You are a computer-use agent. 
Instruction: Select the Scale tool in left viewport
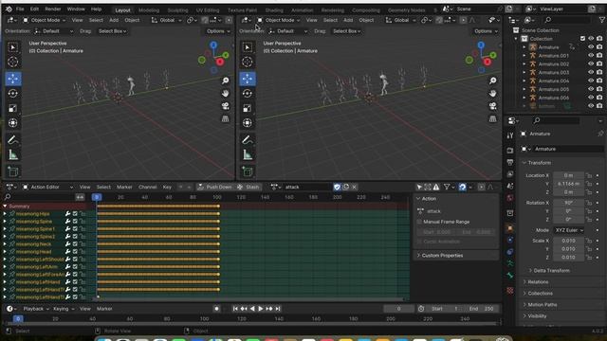12,108
